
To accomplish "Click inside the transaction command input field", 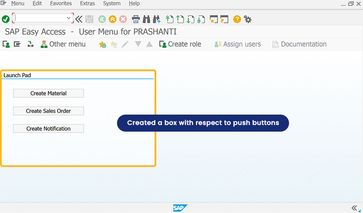I will 40,18.
